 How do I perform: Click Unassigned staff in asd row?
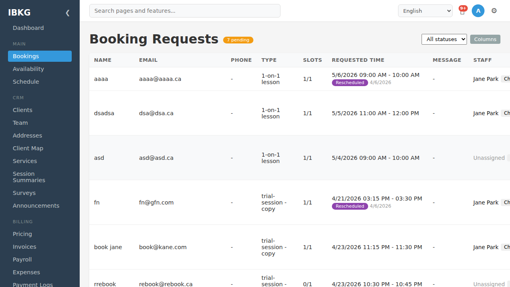tap(489, 158)
